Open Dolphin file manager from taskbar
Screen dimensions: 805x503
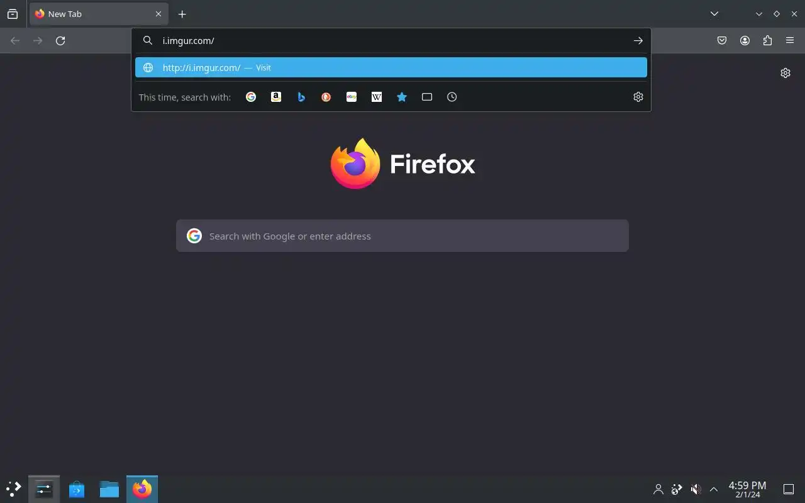coord(109,489)
